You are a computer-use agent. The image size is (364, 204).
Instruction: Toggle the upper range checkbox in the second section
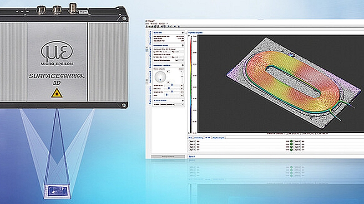[x=154, y=52]
